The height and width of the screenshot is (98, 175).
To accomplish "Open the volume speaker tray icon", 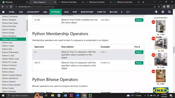I will point(154,96).
